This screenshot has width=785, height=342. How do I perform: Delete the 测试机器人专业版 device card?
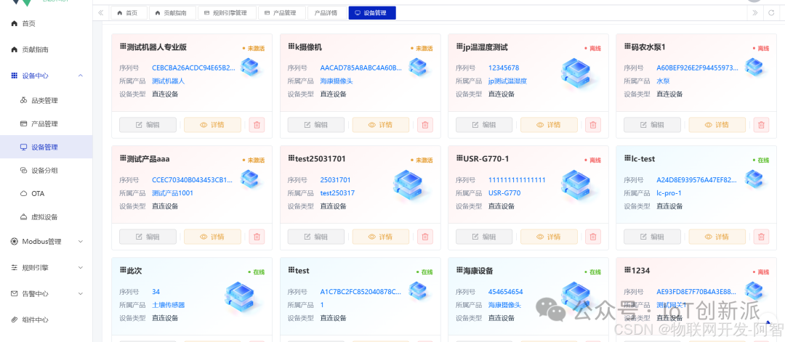tap(257, 125)
